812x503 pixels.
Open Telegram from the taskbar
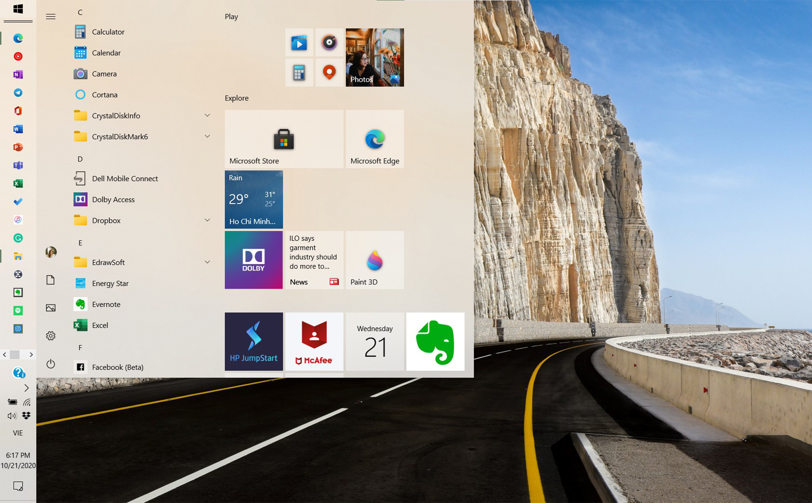tap(18, 93)
